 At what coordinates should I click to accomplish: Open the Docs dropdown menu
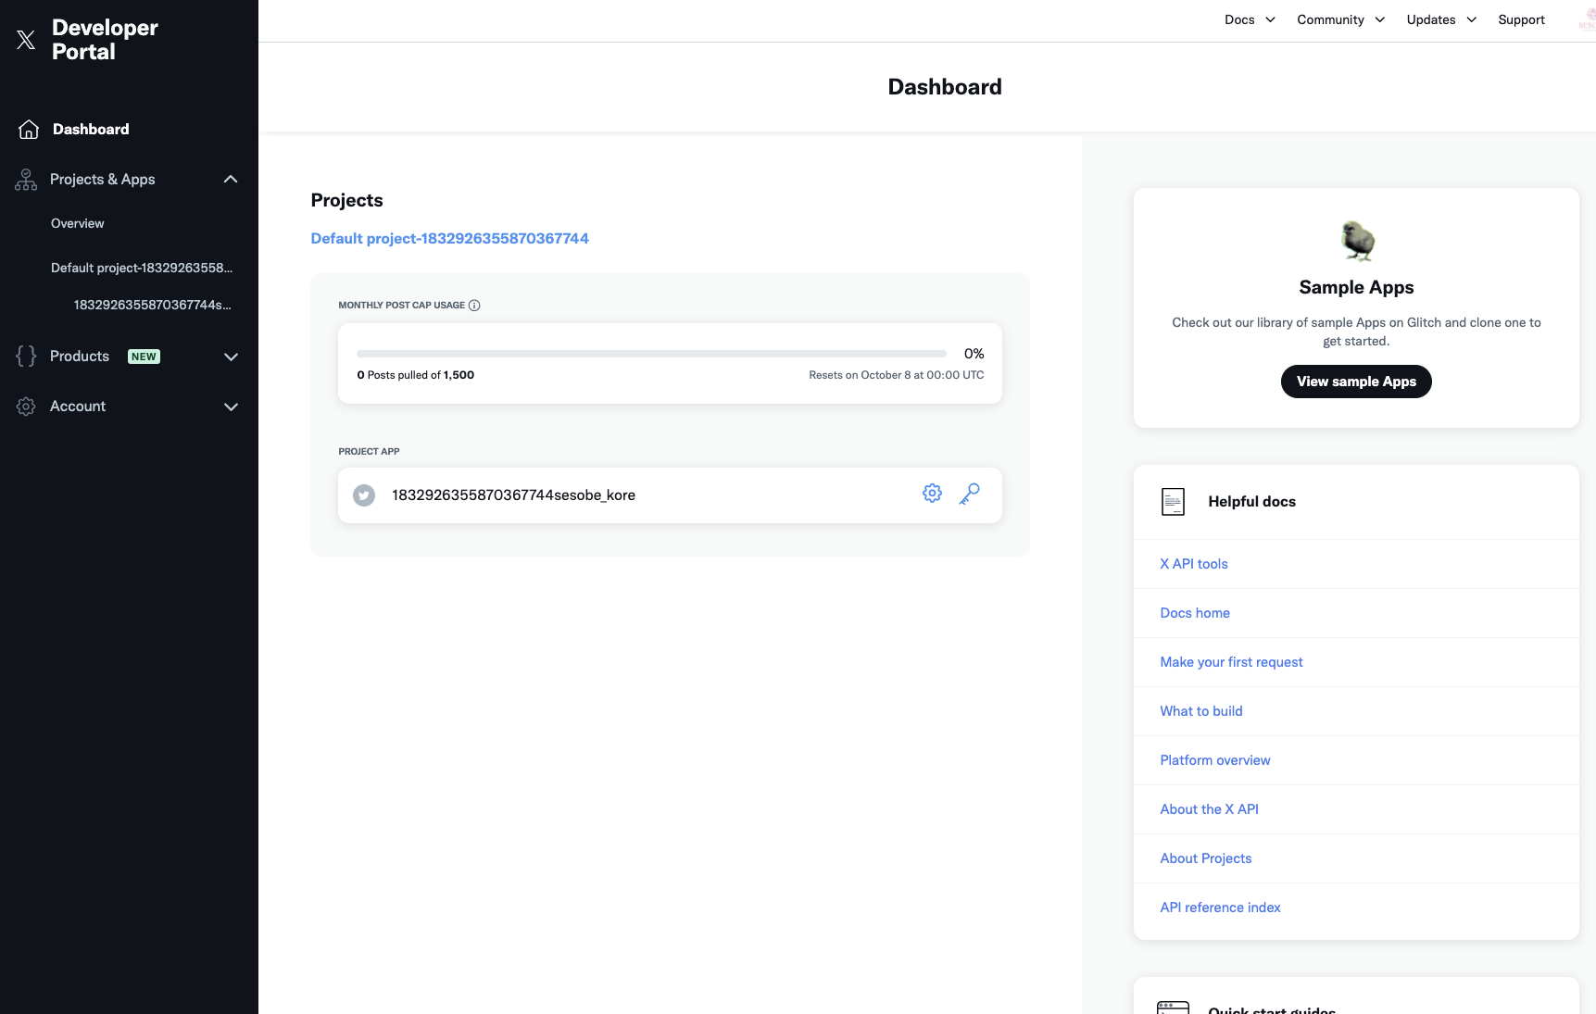(x=1250, y=19)
